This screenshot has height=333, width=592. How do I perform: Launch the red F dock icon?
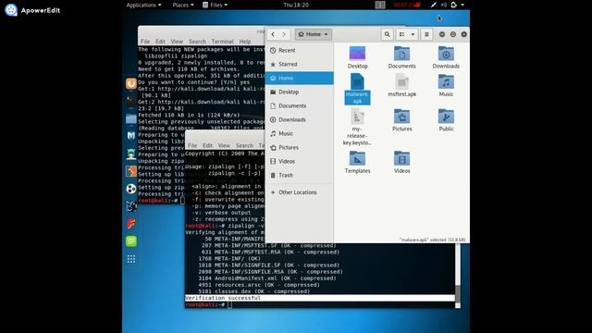(131, 224)
